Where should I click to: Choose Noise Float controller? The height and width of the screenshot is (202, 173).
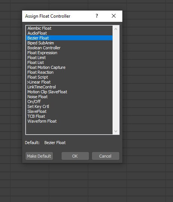pos(69,97)
